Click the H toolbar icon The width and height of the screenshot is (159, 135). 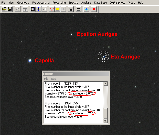pos(63,9)
